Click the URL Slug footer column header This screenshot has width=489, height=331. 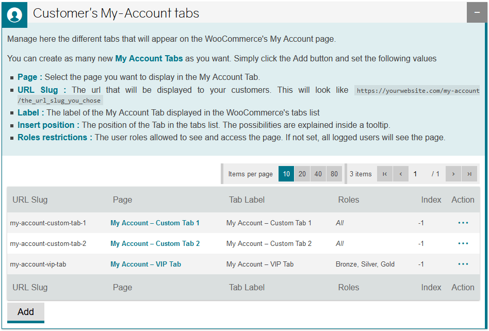coord(30,287)
